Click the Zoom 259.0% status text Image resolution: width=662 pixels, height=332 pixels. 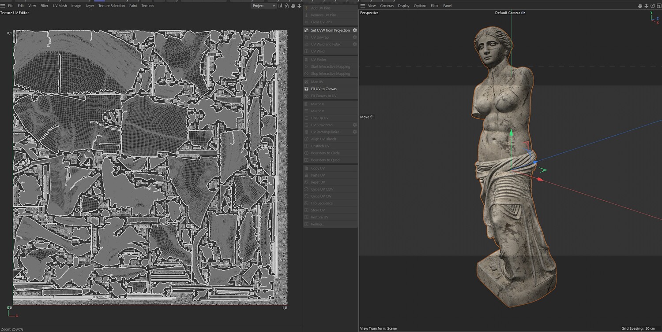pos(12,329)
